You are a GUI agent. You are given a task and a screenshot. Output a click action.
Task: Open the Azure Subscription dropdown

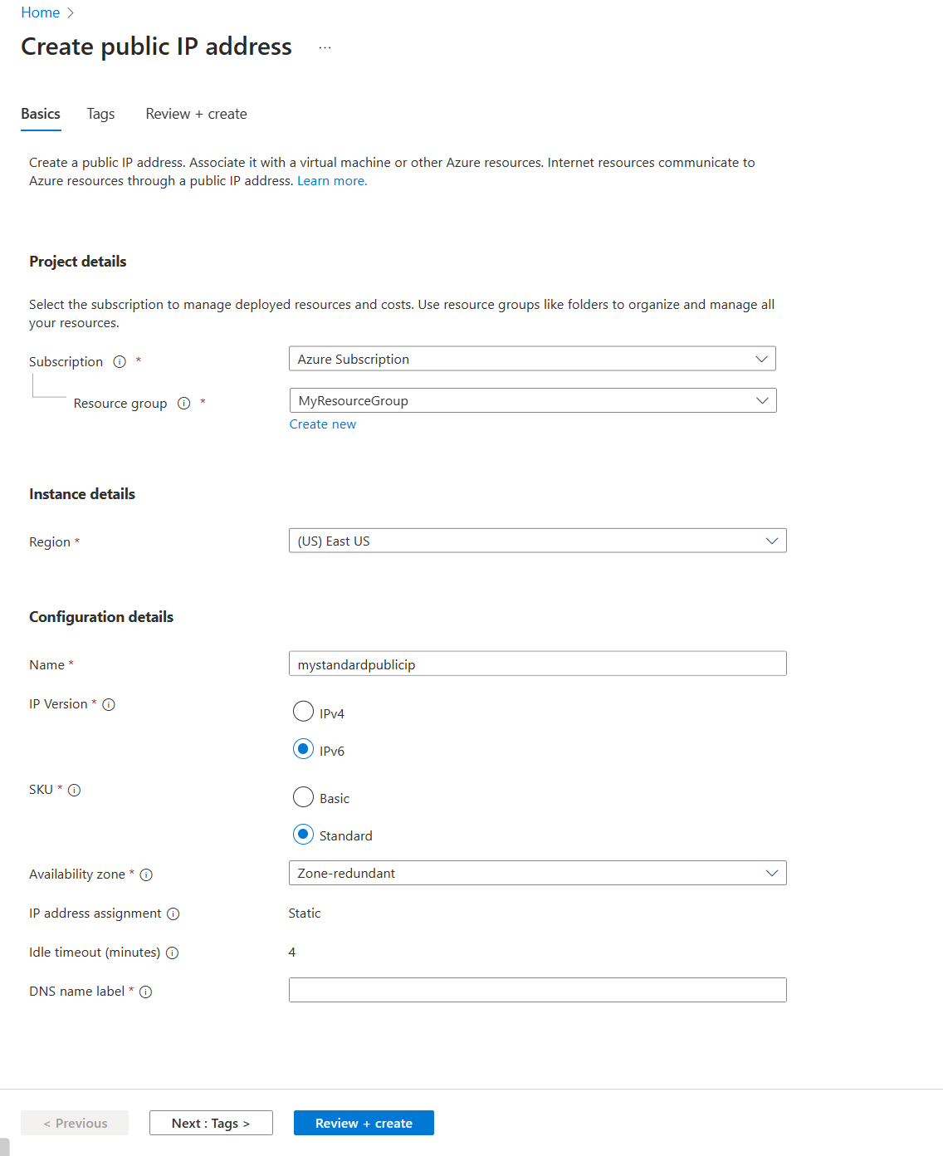tap(532, 359)
